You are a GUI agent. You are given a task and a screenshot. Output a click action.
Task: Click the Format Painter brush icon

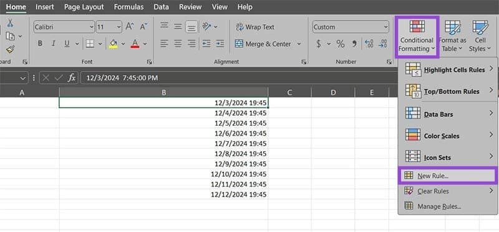[10, 49]
